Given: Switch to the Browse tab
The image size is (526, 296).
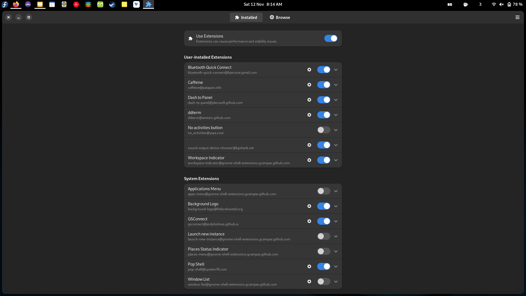Looking at the screenshot, I should click(280, 17).
